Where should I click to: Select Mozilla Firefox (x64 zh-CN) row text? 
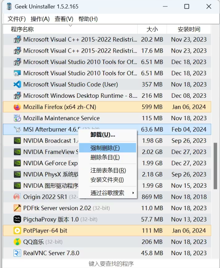[x=60, y=107]
